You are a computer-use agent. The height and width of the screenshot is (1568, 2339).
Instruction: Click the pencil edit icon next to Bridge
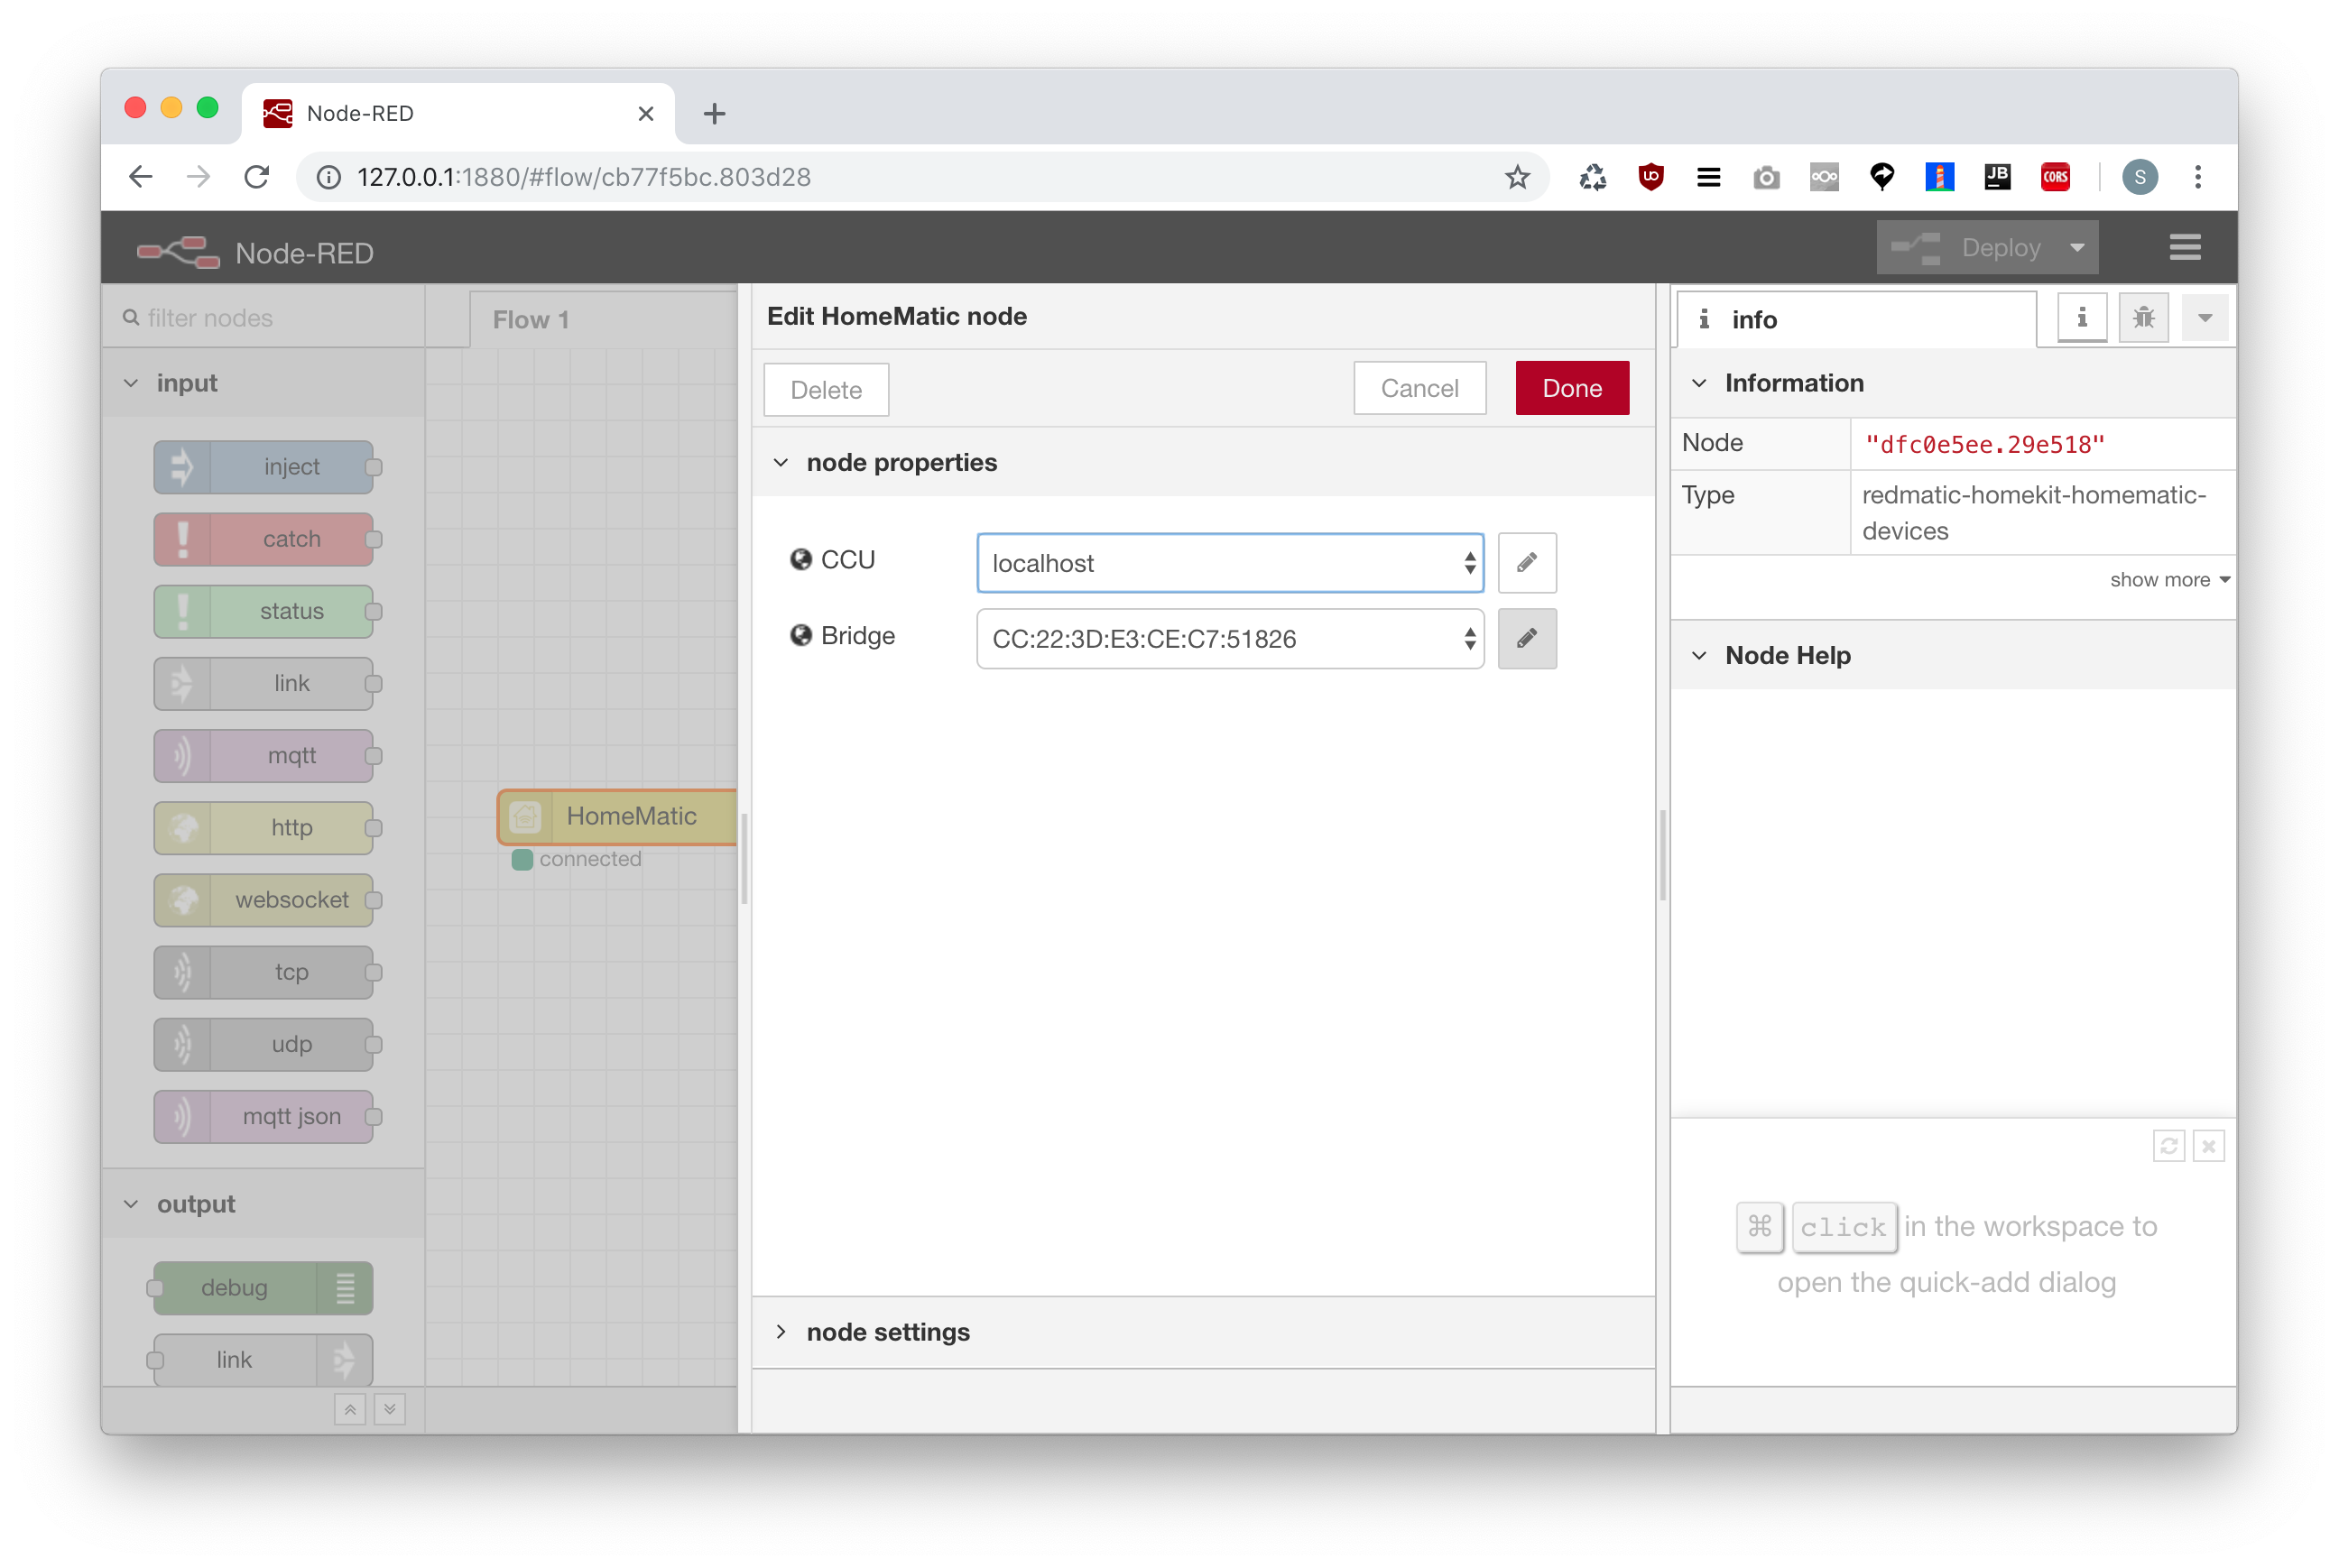click(x=1526, y=638)
